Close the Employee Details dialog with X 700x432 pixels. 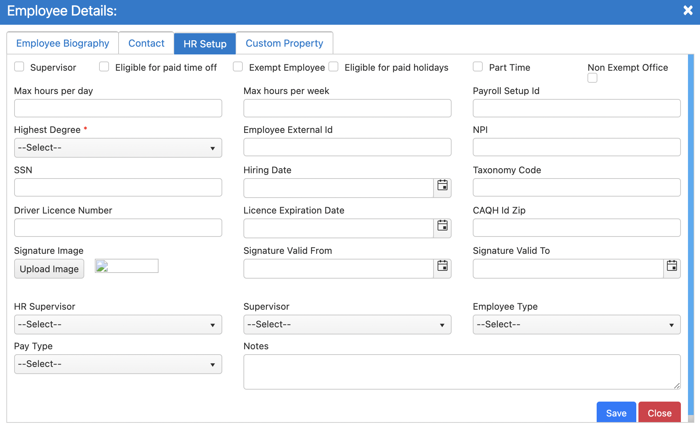click(x=688, y=11)
